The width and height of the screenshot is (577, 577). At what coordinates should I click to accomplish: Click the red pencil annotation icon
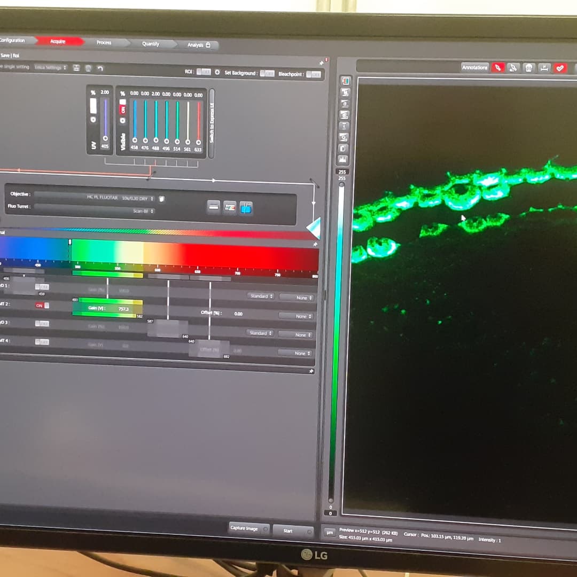coord(497,68)
